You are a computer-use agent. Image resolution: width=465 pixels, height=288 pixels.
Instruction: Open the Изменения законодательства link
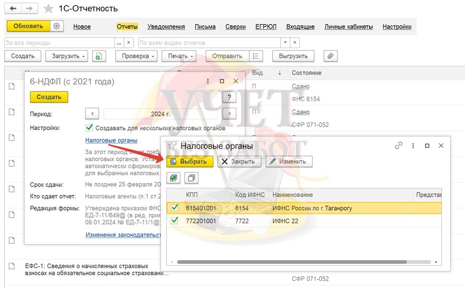pyautogui.click(x=123, y=235)
